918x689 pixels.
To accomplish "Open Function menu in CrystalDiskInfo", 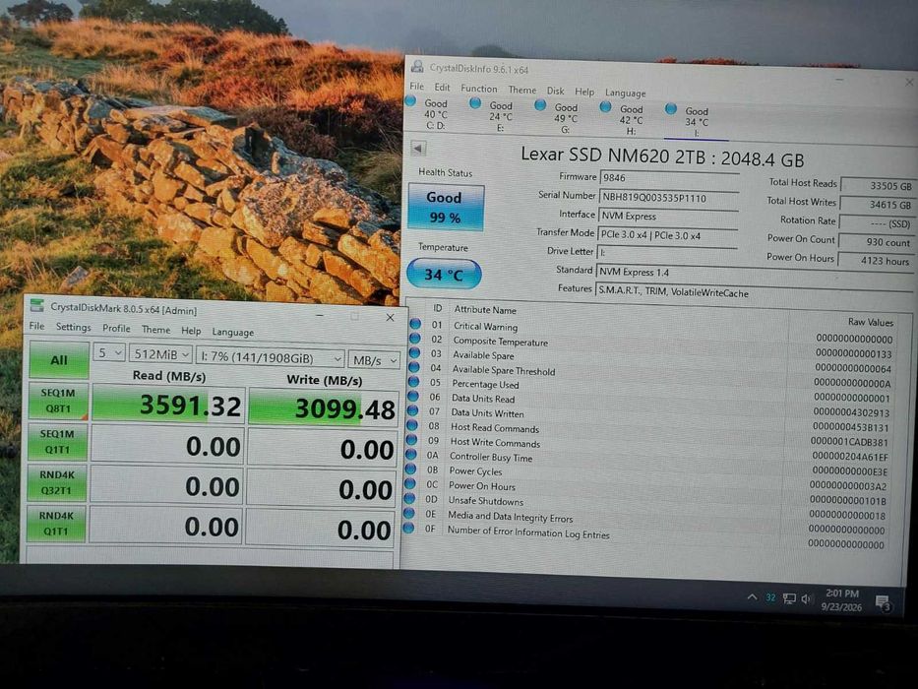I will 479,89.
